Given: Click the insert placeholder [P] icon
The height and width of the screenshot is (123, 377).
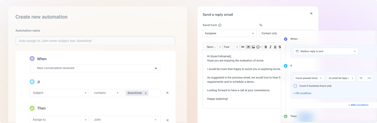Looking at the screenshot, I should [x=248, y=47].
